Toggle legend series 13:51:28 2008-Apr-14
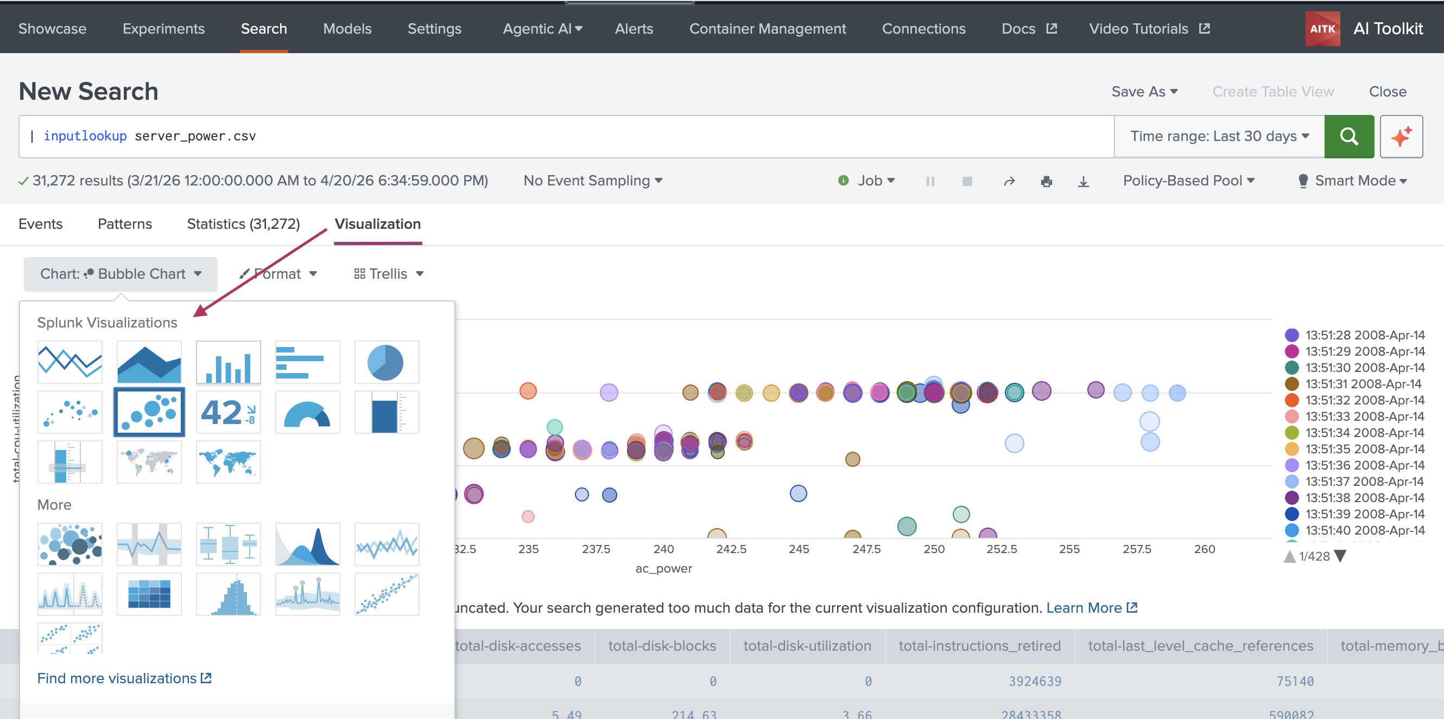Viewport: 1444px width, 719px height. coord(1354,335)
